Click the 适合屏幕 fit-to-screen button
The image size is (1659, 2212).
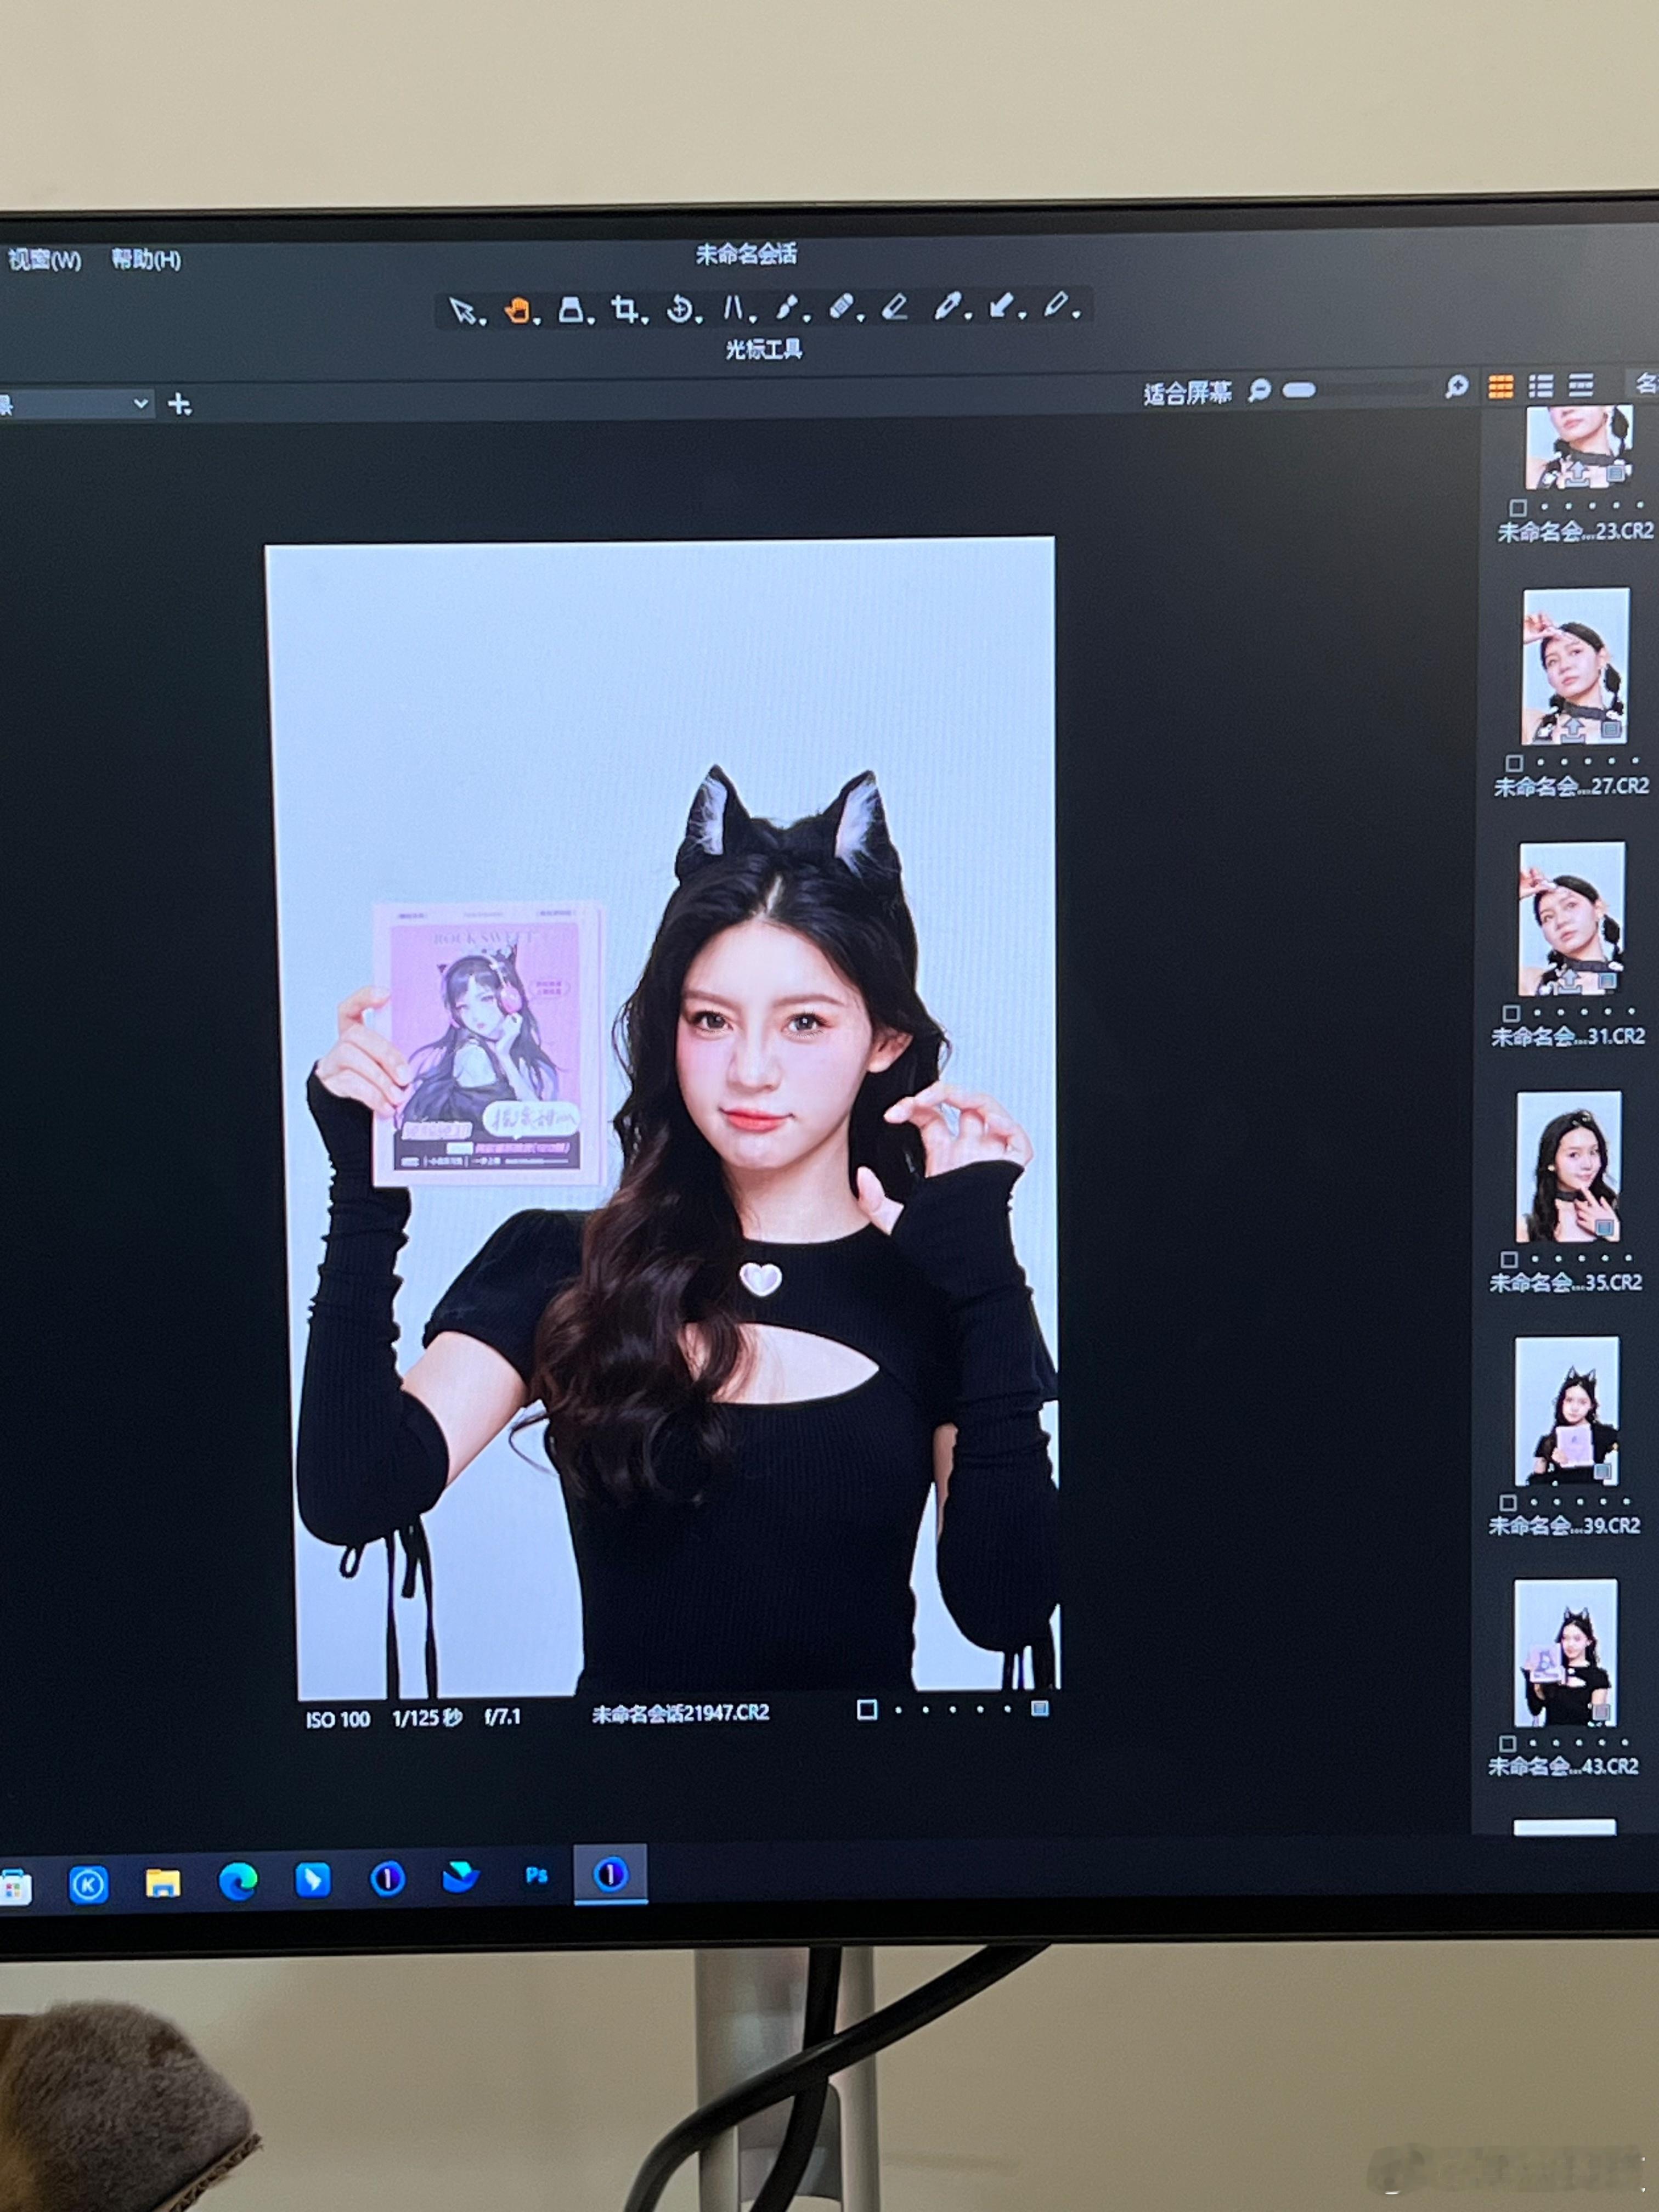pos(1187,393)
